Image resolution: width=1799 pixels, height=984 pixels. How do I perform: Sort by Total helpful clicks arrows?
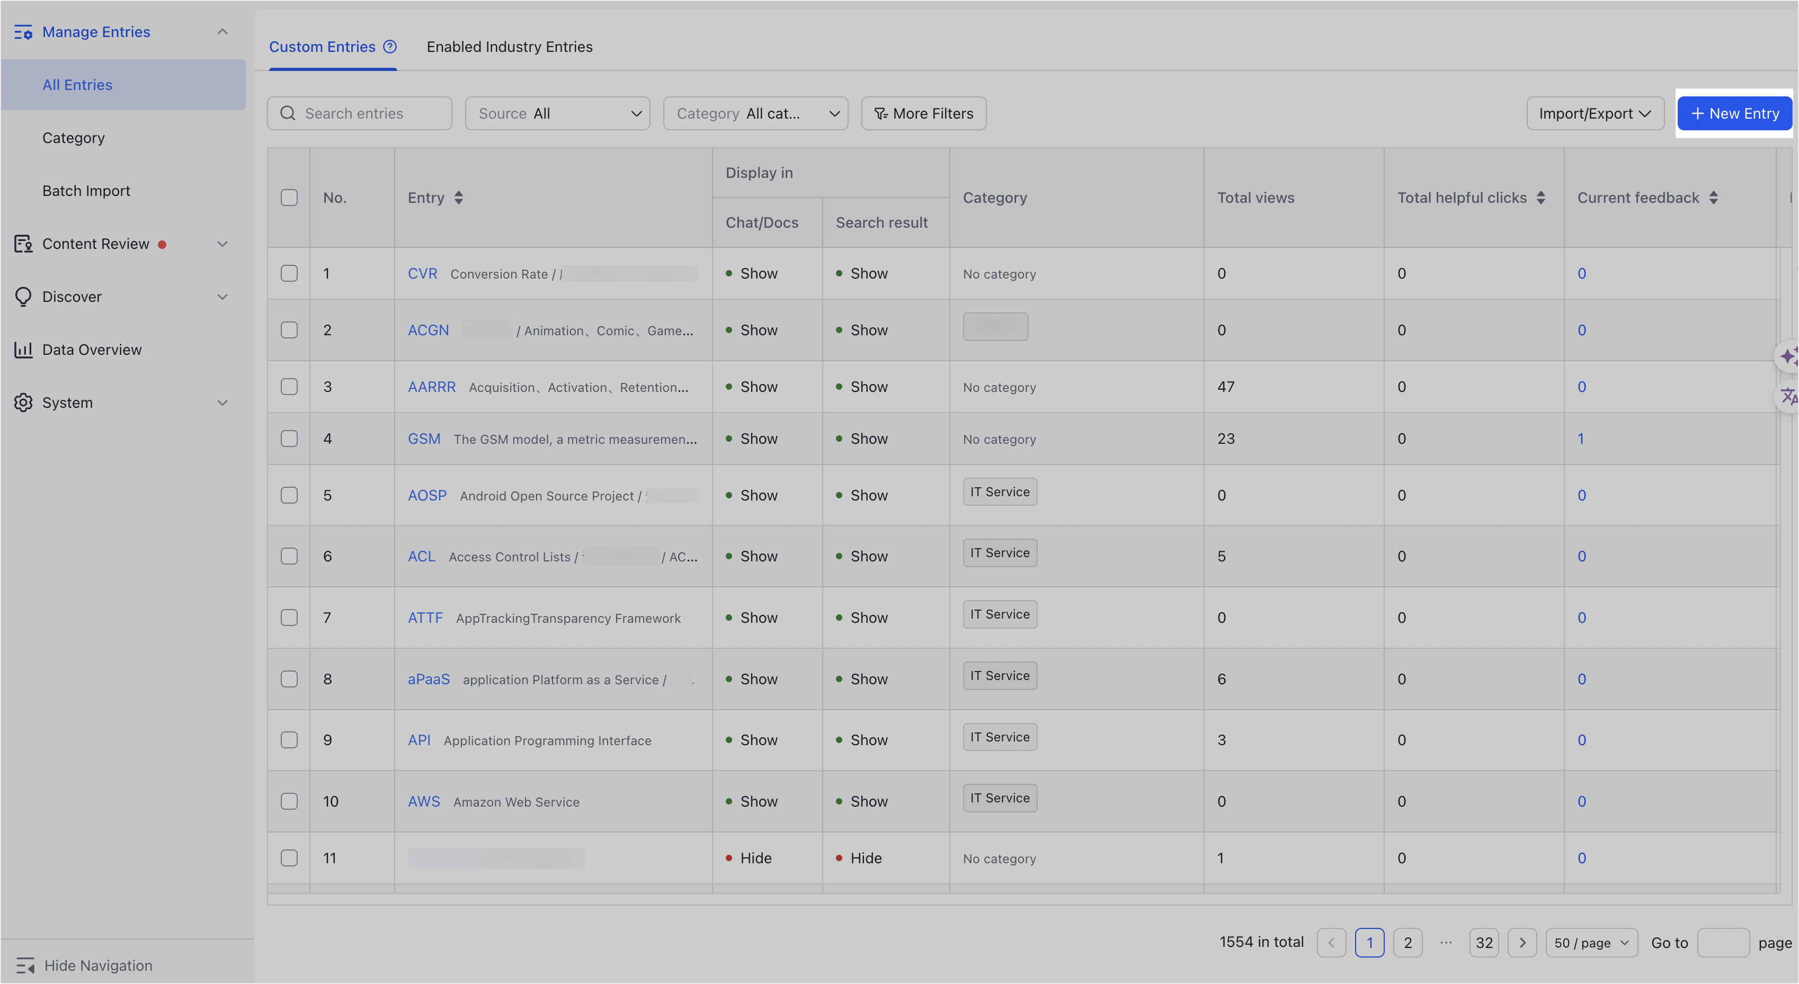click(1540, 198)
